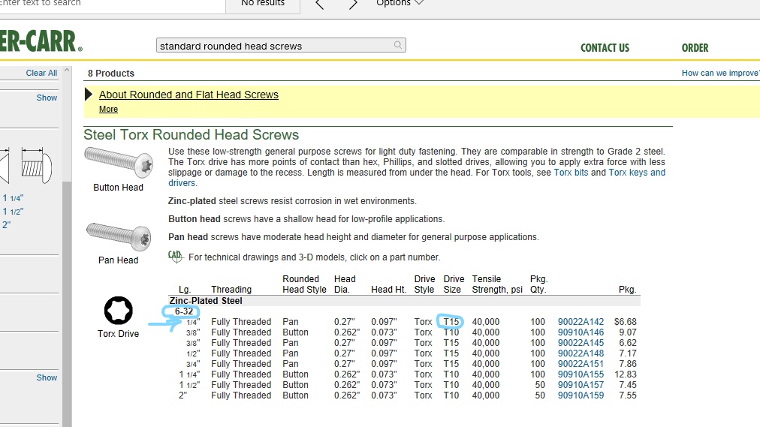Expand About Rounded and Flat Head Screws triangle
The width and height of the screenshot is (760, 427).
88,95
